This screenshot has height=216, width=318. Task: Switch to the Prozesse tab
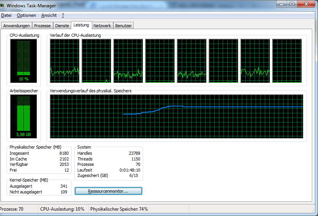pos(42,26)
